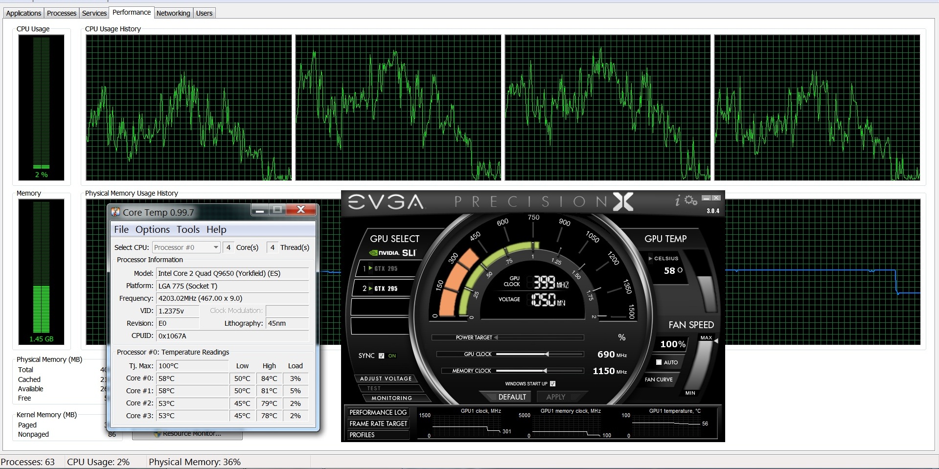Expand the Monitoring panel
This screenshot has width=939, height=469.
pyautogui.click(x=391, y=398)
